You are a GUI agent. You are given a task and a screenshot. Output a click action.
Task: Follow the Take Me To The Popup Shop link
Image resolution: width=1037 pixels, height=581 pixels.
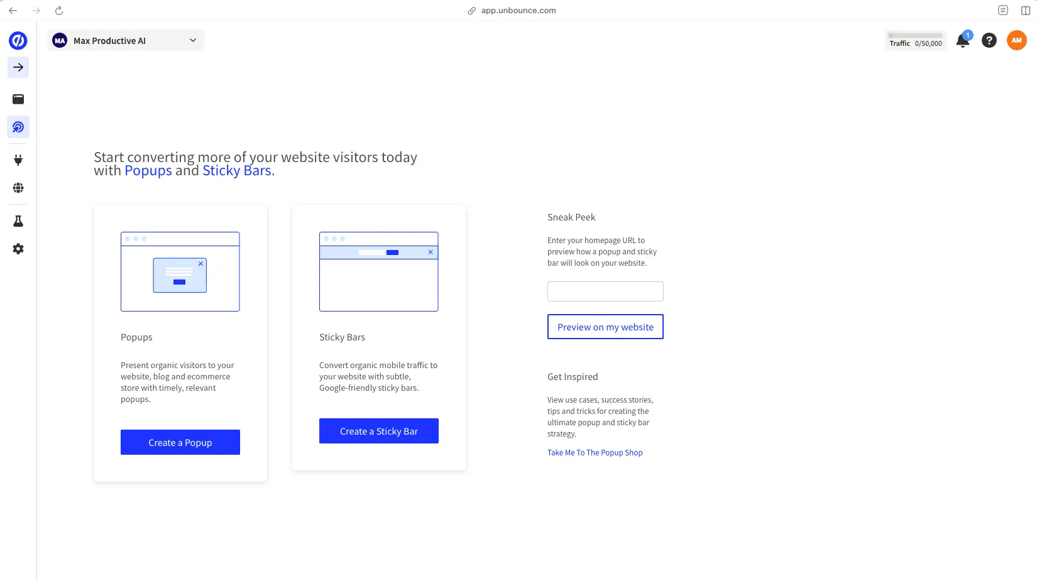point(595,452)
